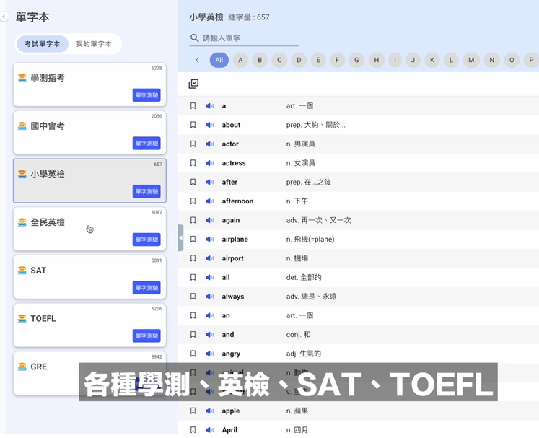Click speaker icon next to 'angry'
The image size is (539, 438).
(209, 354)
